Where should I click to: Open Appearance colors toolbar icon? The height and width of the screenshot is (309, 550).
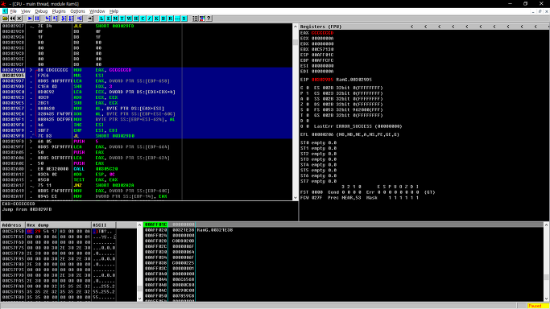click(x=202, y=19)
